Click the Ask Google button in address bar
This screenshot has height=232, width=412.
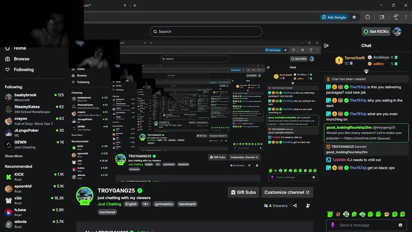click(334, 17)
